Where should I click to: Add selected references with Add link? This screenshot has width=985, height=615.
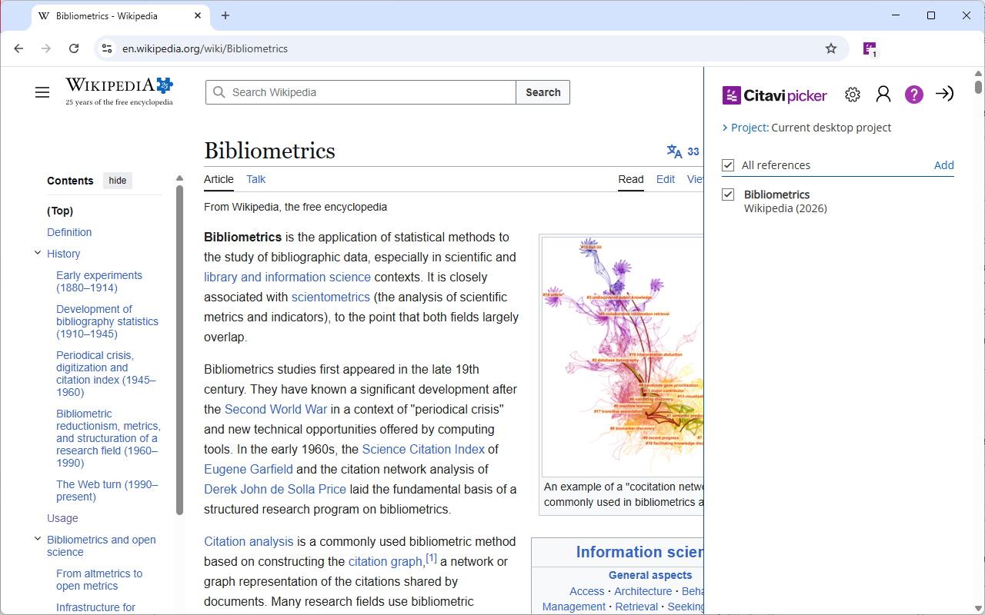pyautogui.click(x=944, y=165)
